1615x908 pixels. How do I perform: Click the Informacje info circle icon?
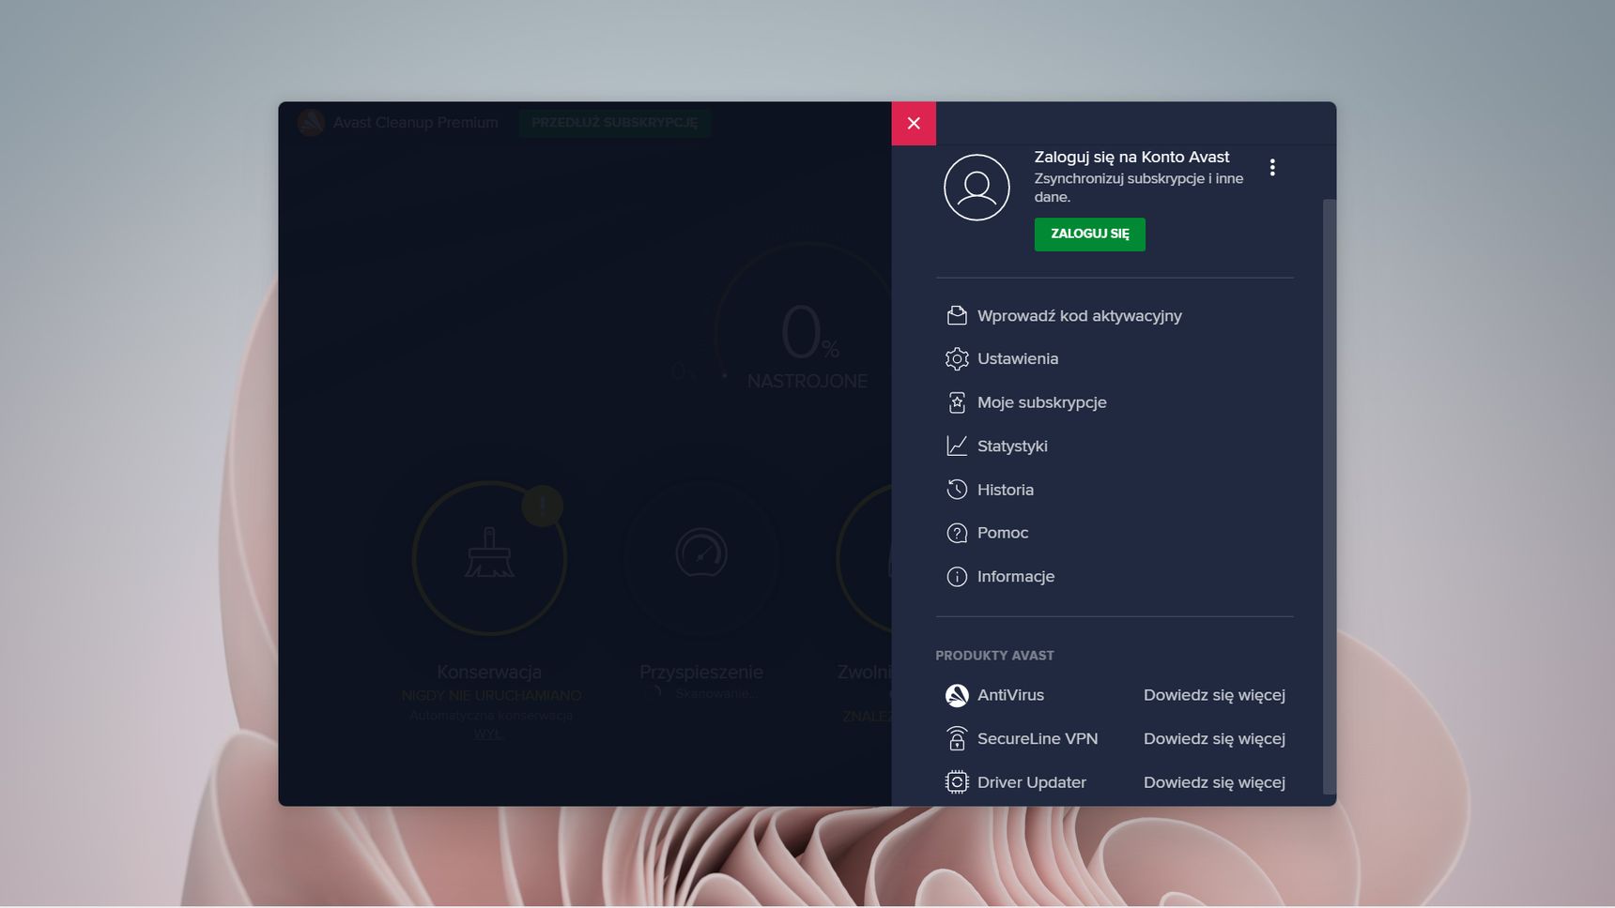coord(957,576)
